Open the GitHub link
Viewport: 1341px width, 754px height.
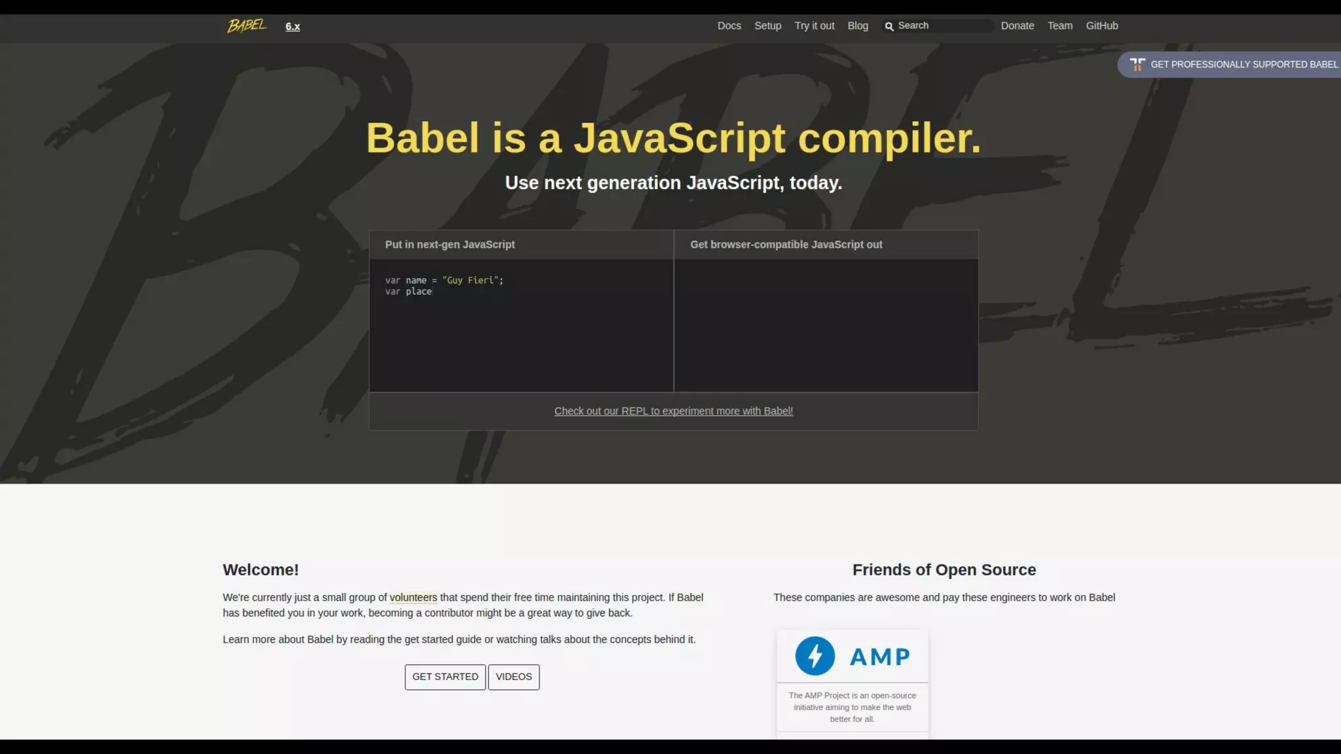1101,26
